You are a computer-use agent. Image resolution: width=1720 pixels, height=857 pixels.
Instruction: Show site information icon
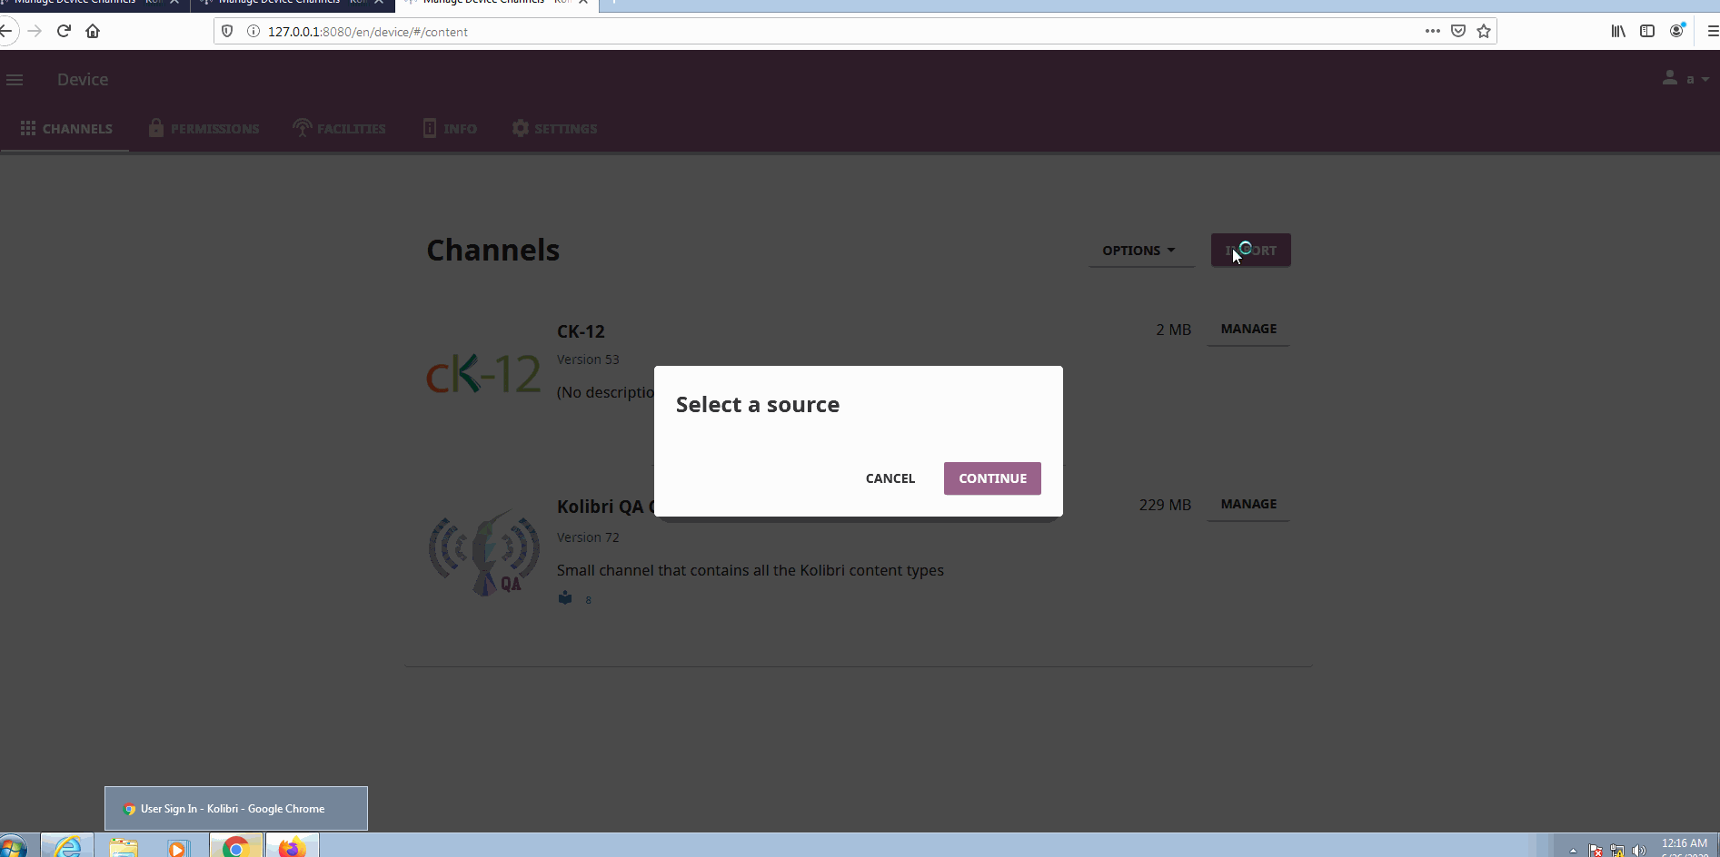(254, 31)
